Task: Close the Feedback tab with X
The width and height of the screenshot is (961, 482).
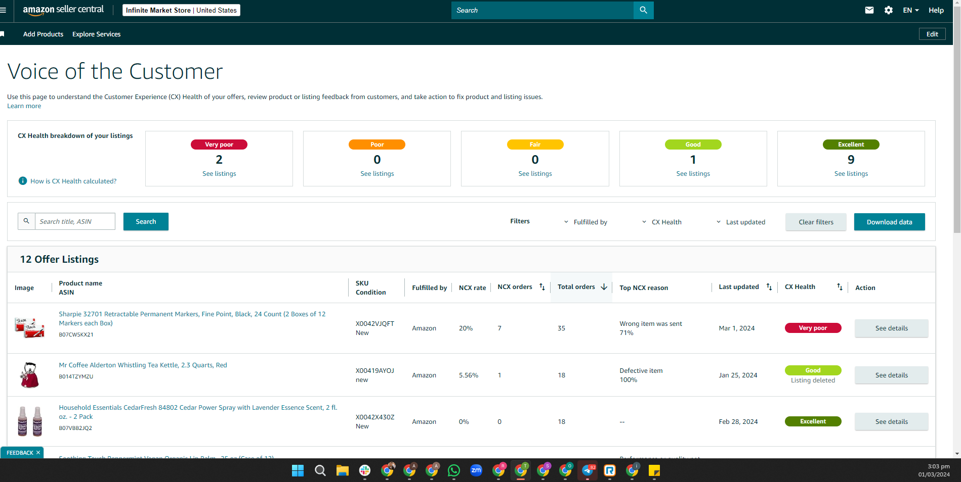Action: point(38,453)
